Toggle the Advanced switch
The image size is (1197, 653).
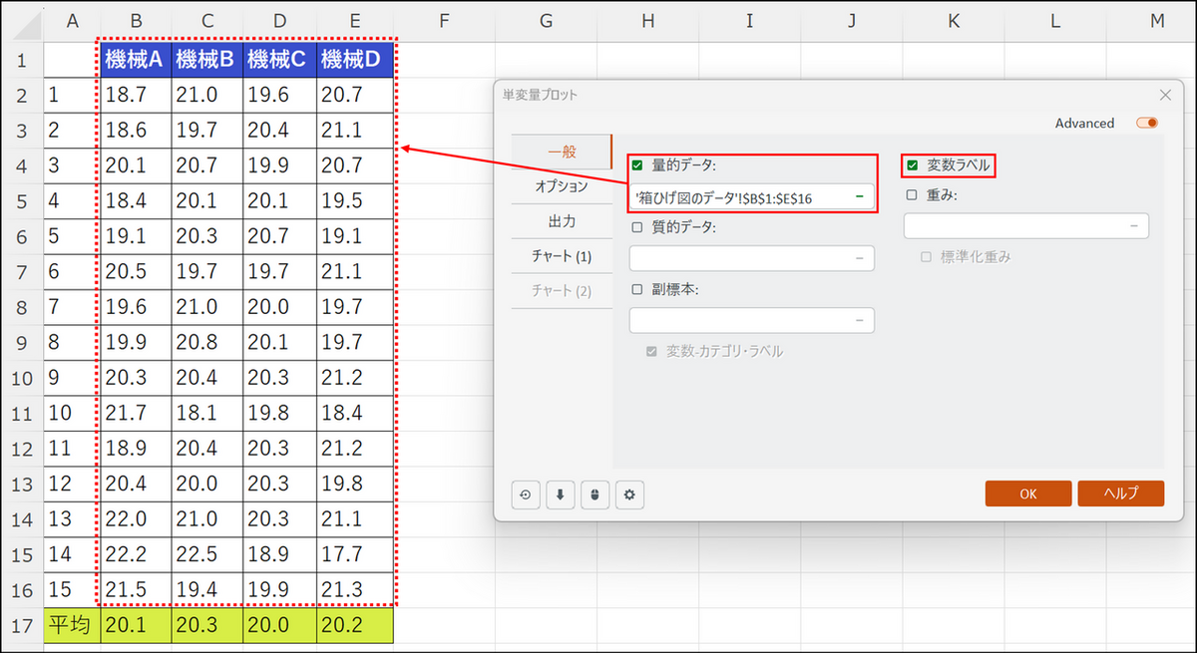[1146, 124]
